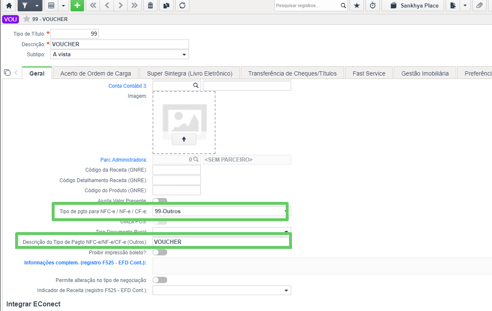
Task: Edit the Tipo de Título field
Action: coord(75,34)
